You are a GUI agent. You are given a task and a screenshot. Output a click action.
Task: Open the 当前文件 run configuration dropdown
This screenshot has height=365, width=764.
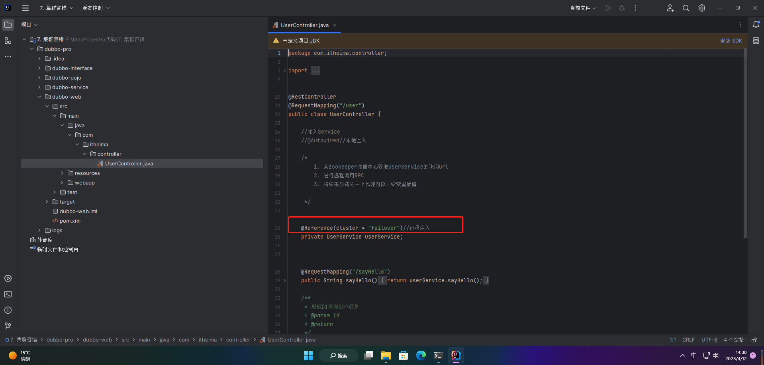[583, 8]
